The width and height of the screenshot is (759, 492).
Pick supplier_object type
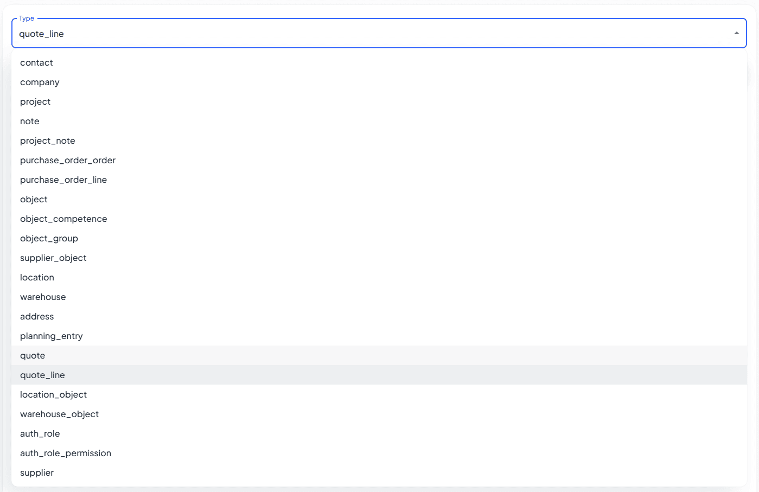[x=53, y=258]
